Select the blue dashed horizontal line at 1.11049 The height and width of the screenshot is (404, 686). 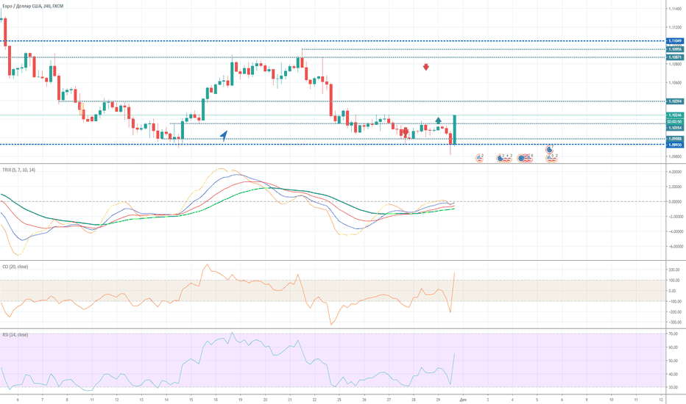(333, 41)
